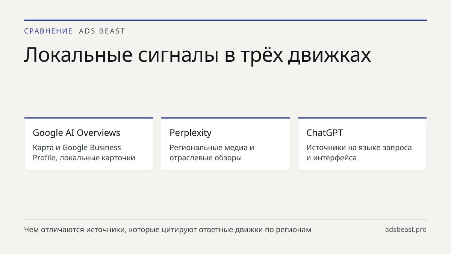
Task: Click the 'Perplexity' card title
Action: [191, 133]
